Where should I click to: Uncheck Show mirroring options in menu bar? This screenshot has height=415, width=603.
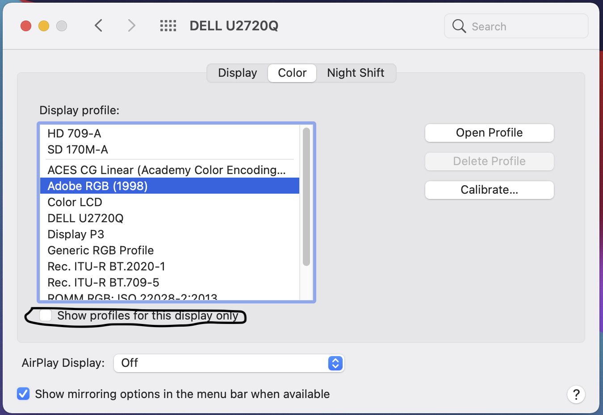23,394
